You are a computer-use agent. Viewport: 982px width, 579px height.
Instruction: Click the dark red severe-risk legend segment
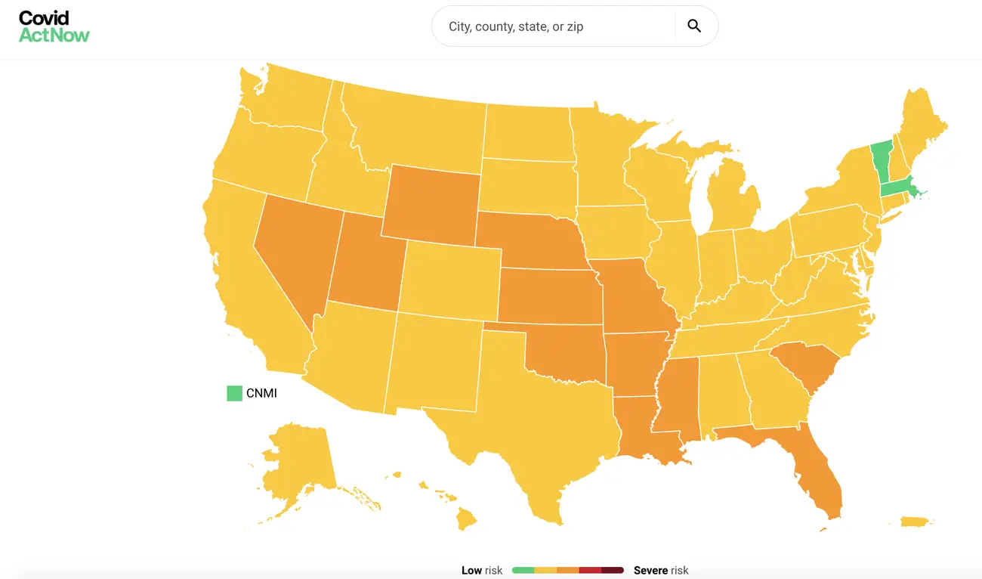tap(613, 570)
